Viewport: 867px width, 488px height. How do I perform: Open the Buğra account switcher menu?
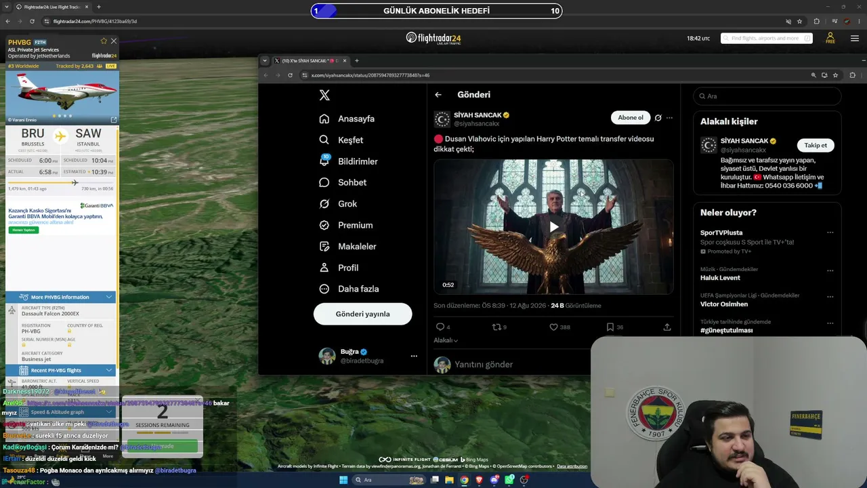click(414, 356)
